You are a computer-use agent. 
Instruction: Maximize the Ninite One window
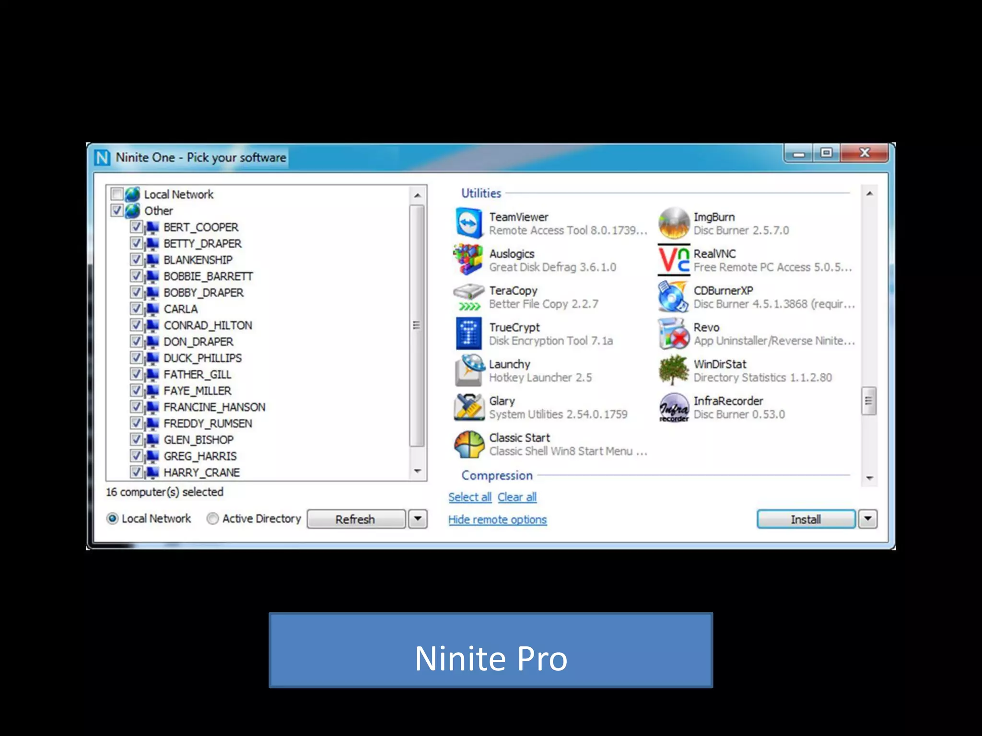tap(826, 153)
